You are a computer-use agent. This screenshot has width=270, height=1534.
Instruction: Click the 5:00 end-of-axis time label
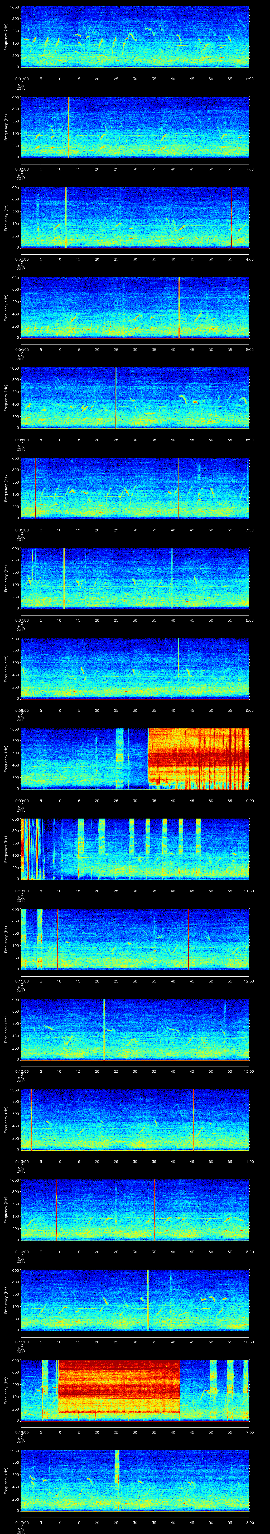click(249, 349)
